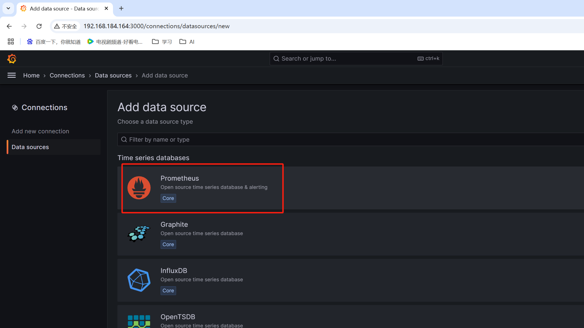The image size is (584, 328).
Task: Click the Add data source page title
Action: [162, 107]
